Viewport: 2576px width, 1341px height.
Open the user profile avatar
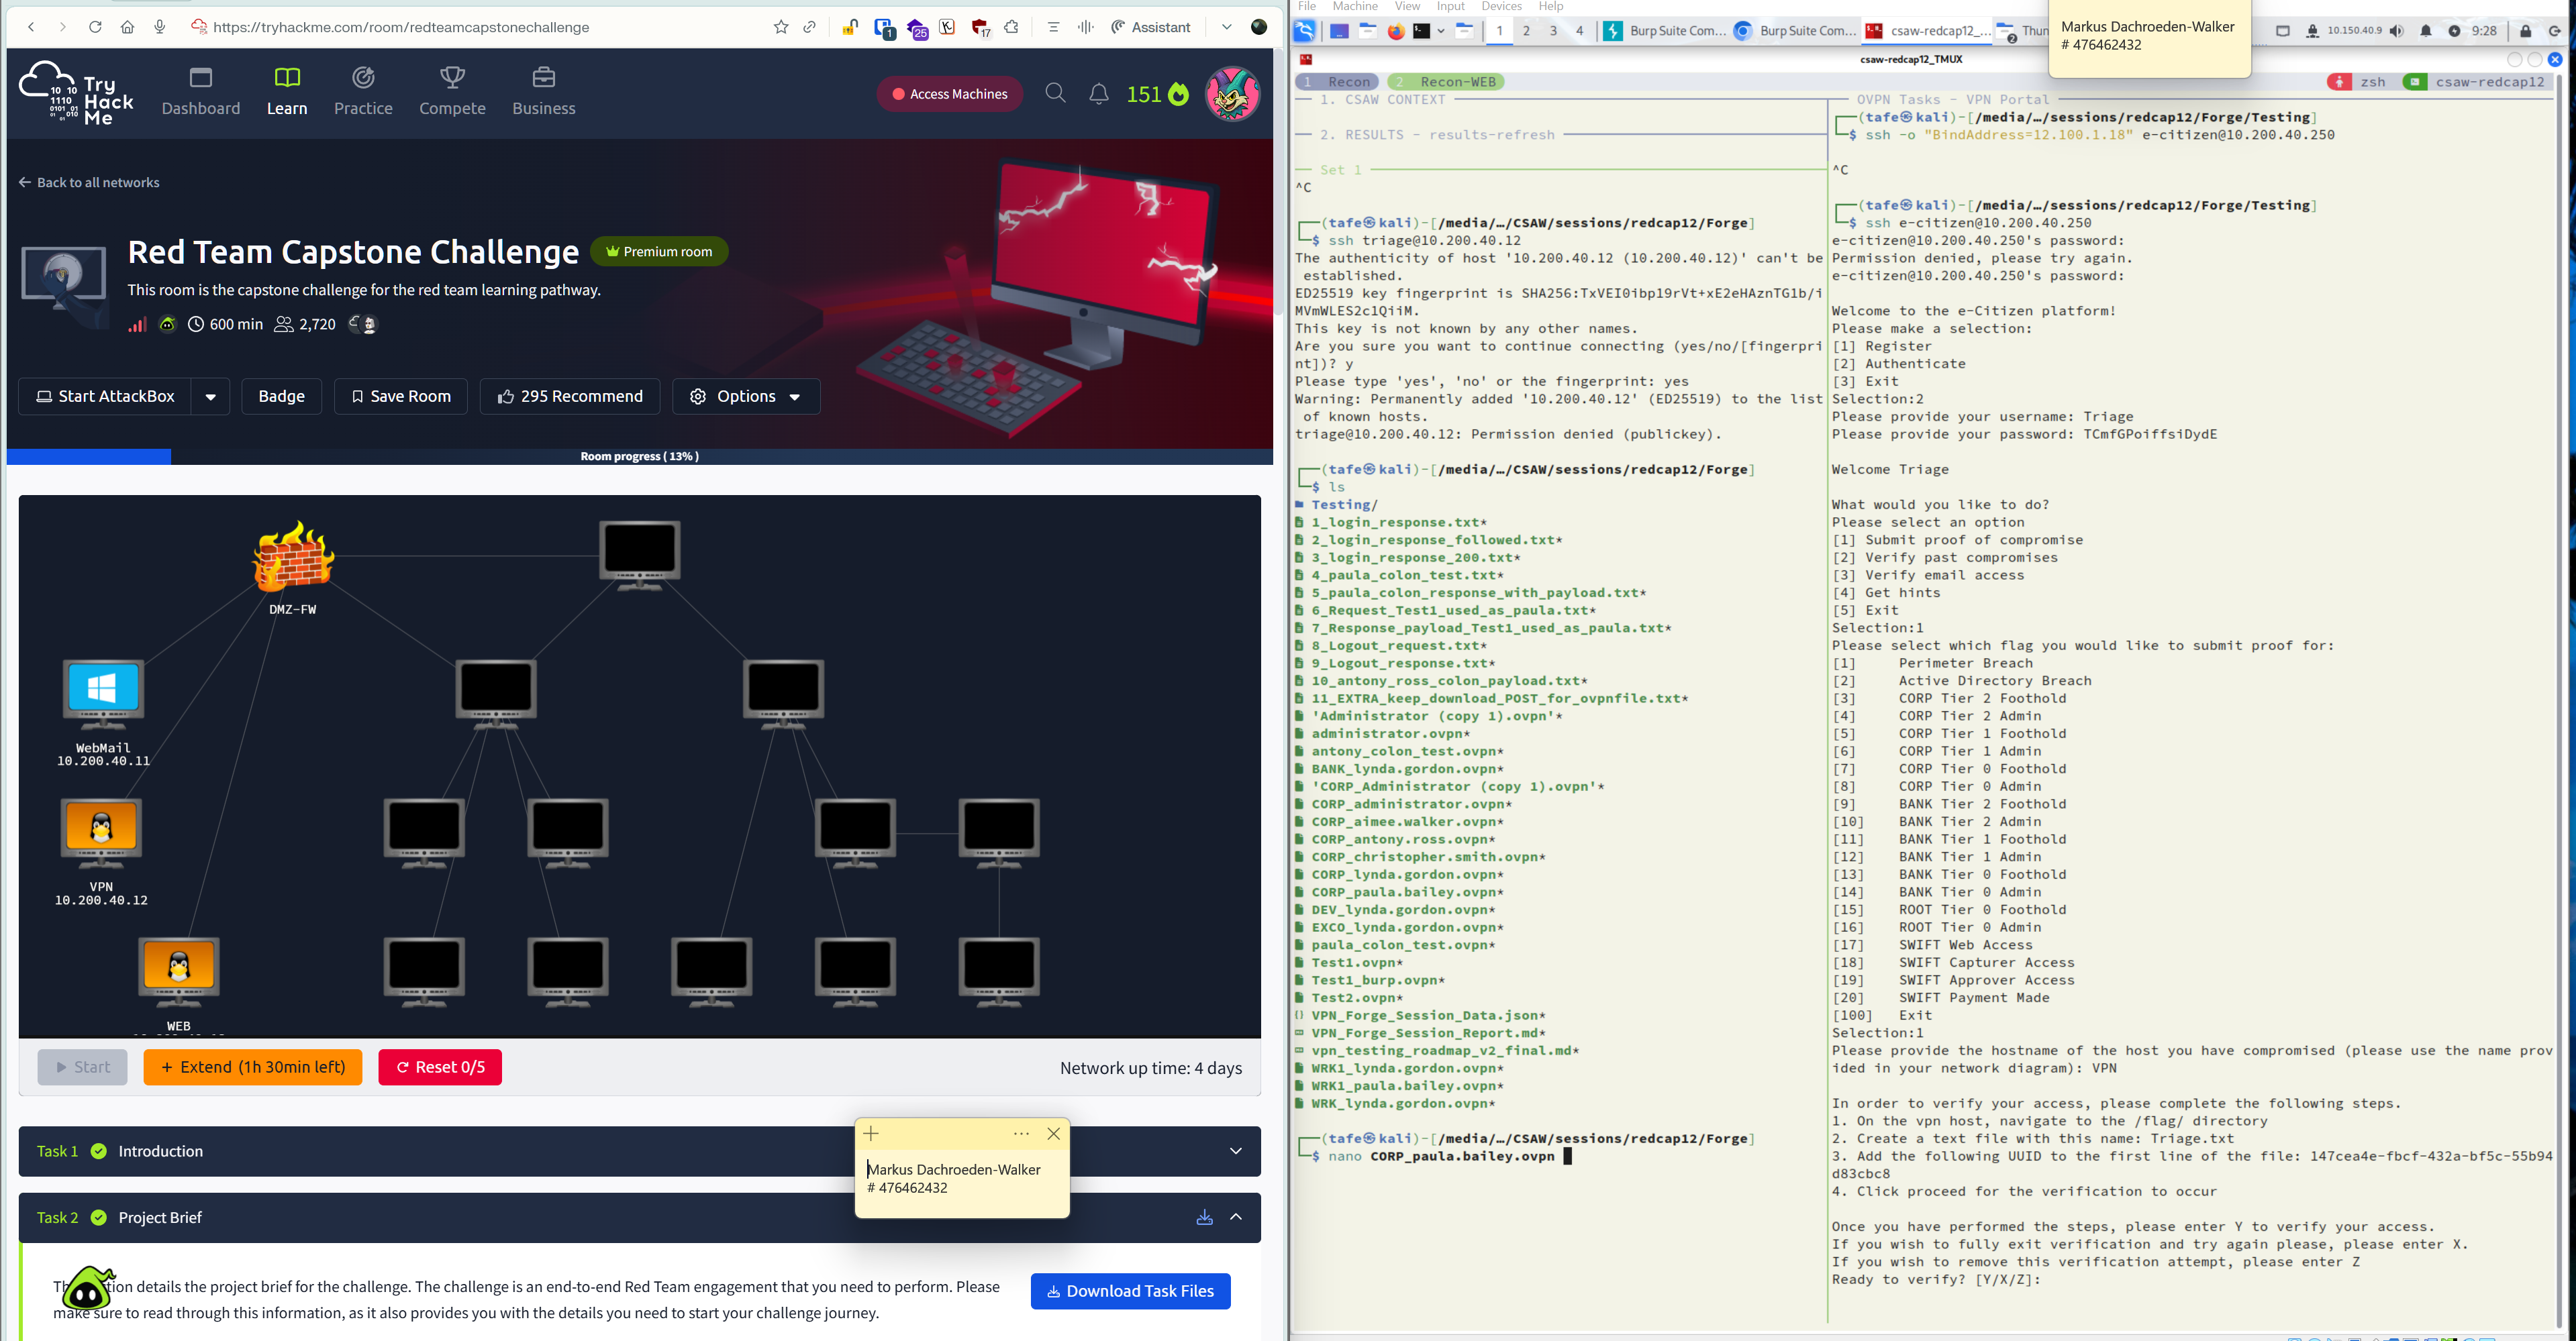pos(1232,94)
